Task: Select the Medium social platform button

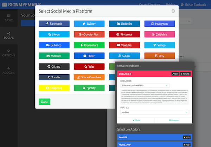Action: [x=54, y=56]
